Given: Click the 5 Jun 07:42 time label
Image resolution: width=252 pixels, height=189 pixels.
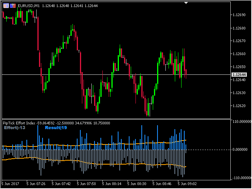Looking at the screenshot, I should point(61,184).
